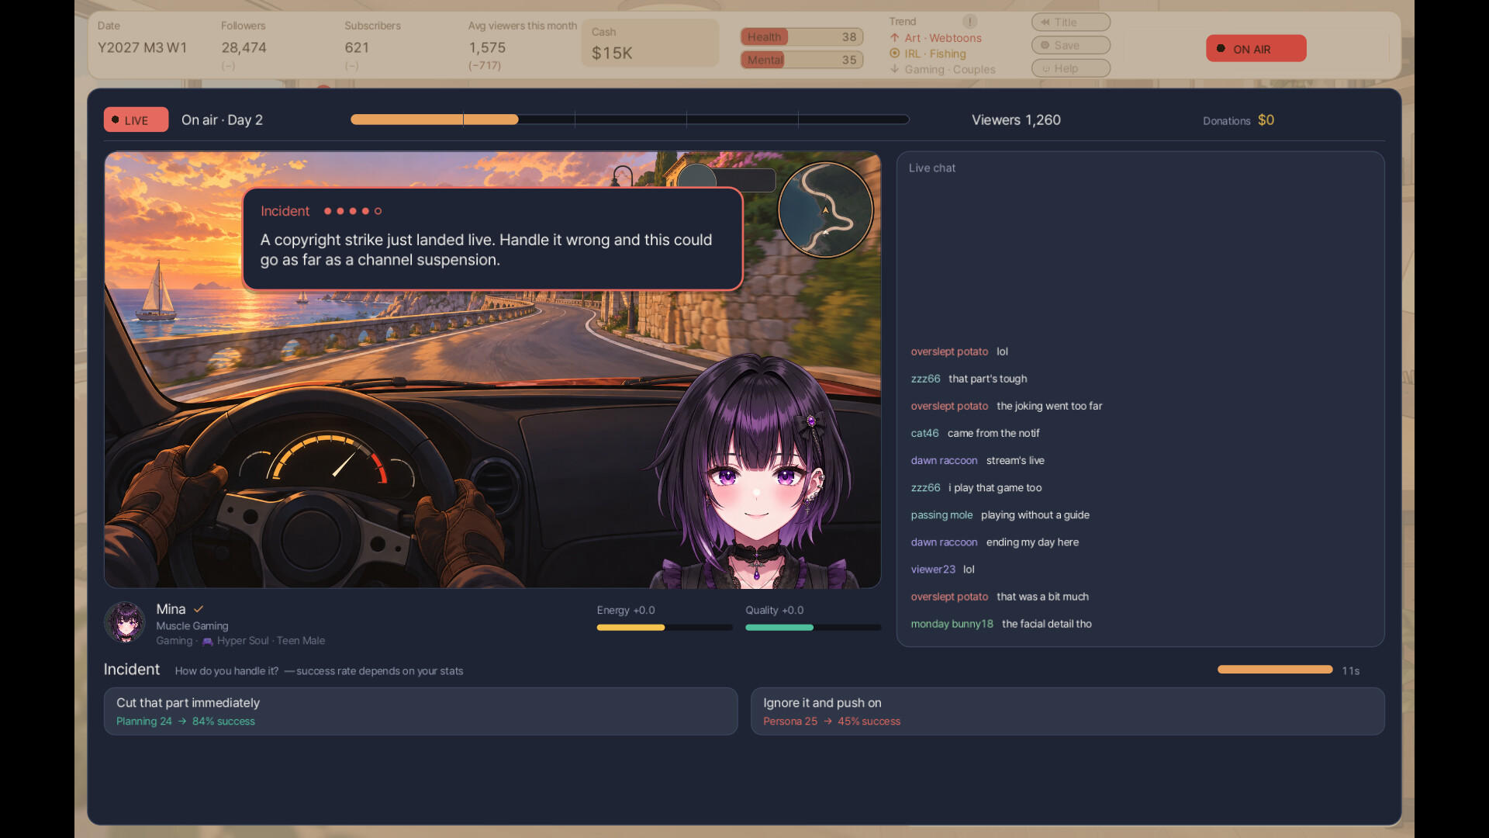Click the Save button
The height and width of the screenshot is (838, 1489).
(x=1070, y=46)
